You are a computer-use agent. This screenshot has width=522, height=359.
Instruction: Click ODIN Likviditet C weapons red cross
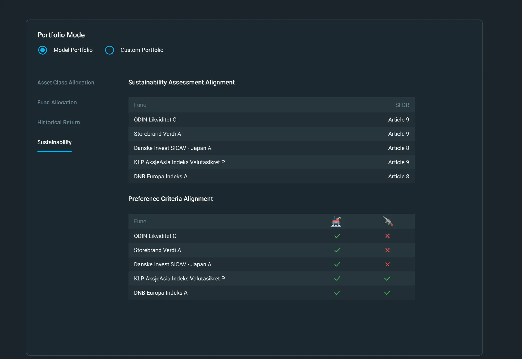pos(387,236)
